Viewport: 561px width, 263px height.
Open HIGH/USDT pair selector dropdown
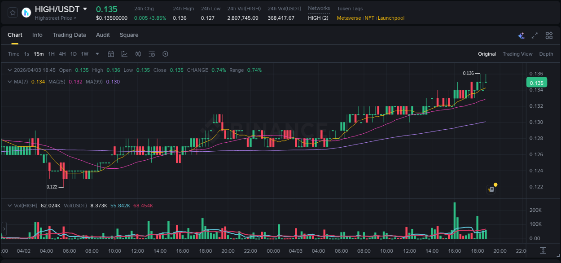click(x=85, y=9)
